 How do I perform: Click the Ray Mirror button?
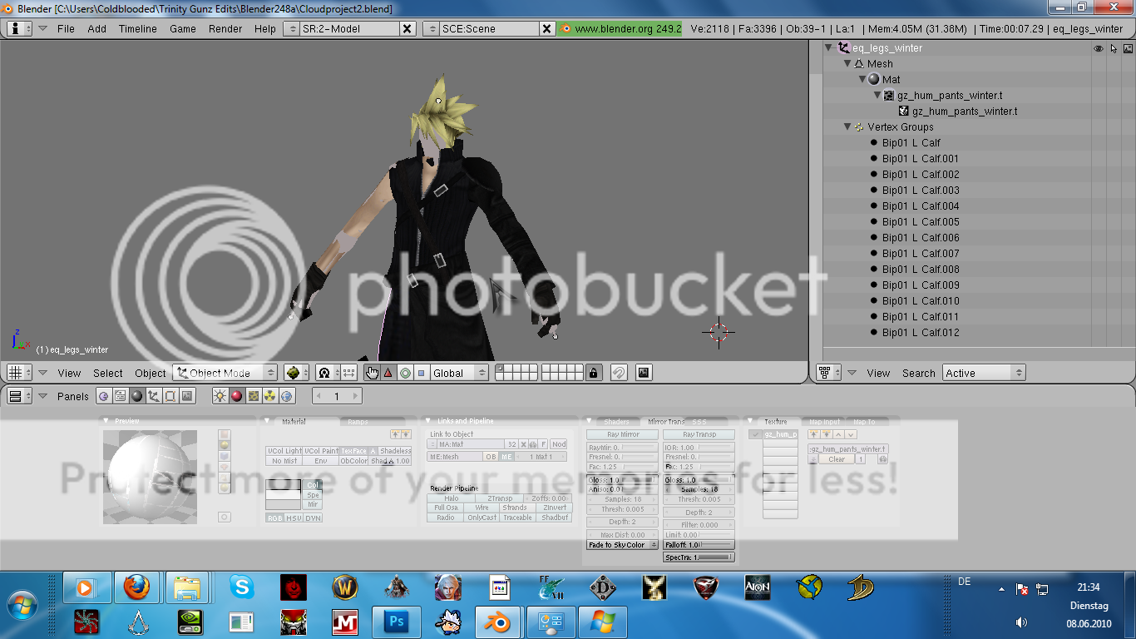coord(622,434)
